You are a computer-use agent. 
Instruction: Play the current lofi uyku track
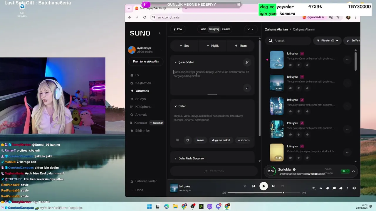(x=263, y=186)
